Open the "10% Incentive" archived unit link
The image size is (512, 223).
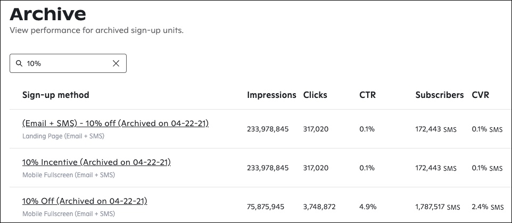click(96, 162)
